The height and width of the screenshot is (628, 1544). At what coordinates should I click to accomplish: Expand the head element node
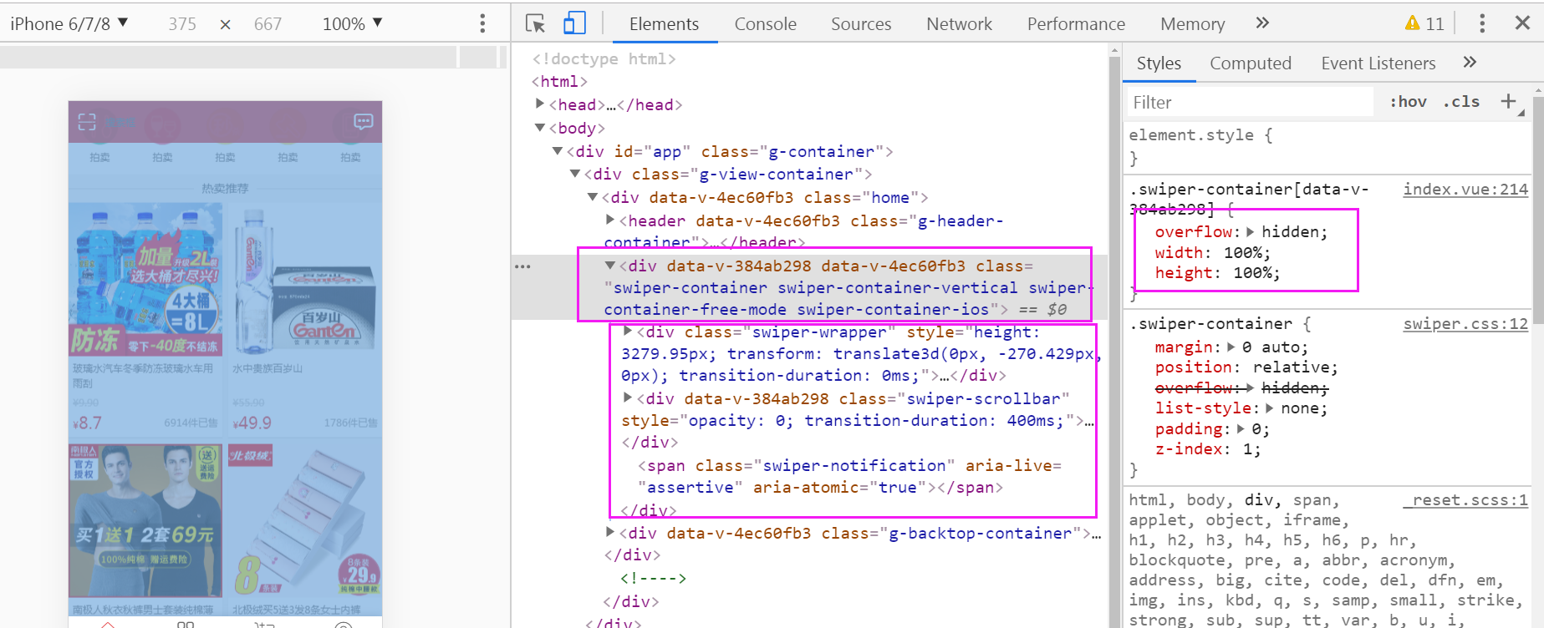click(540, 104)
